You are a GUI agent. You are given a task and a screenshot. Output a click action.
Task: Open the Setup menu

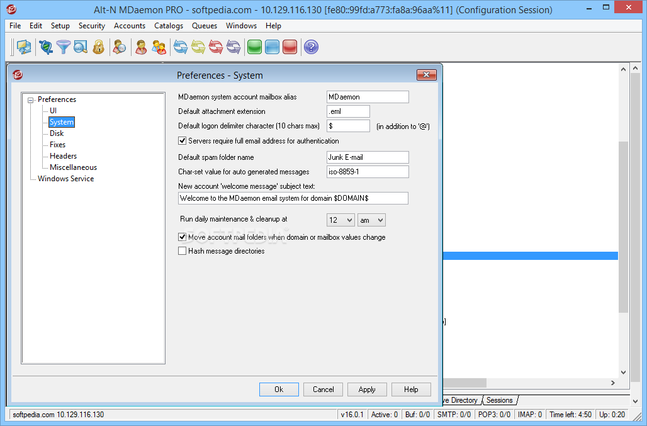click(60, 26)
